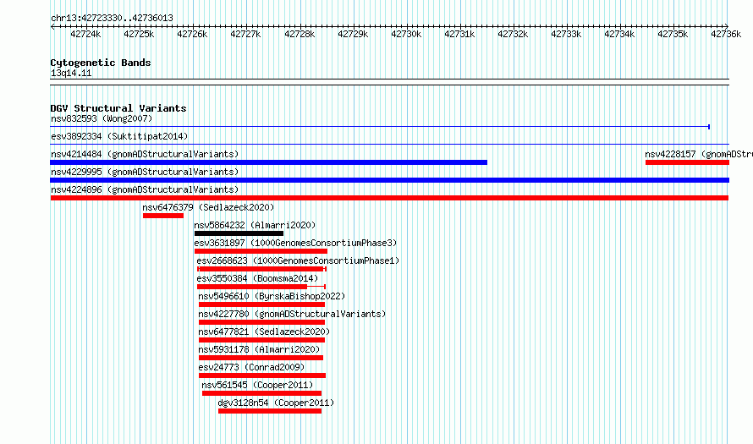Click the DGV Structural Variants track title
The image size is (753, 444).
118,108
